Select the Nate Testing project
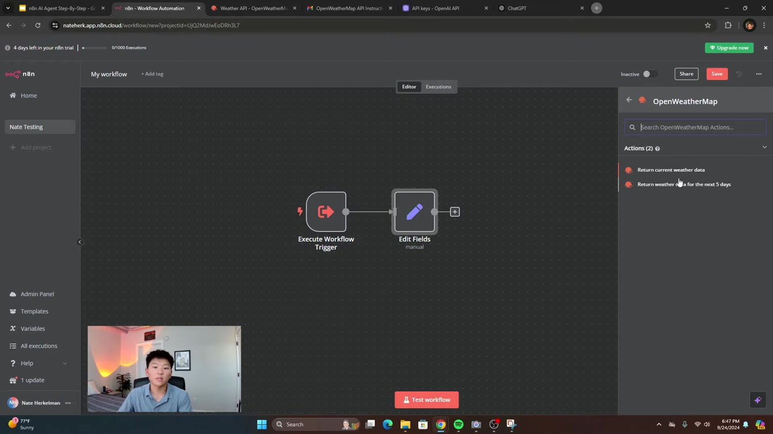The height and width of the screenshot is (434, 773). (40, 127)
